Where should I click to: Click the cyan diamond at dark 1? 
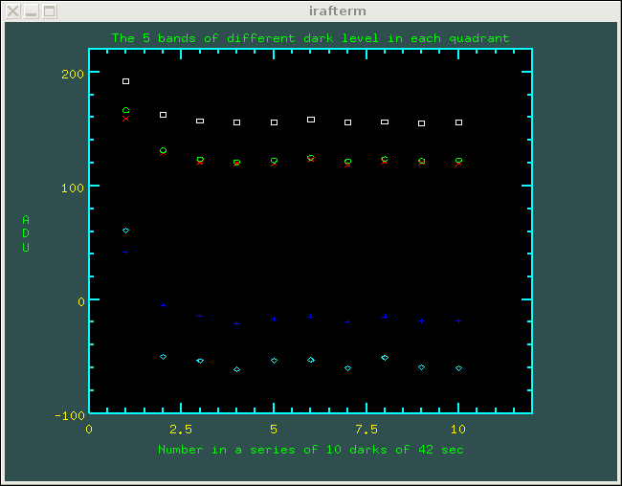tap(125, 231)
